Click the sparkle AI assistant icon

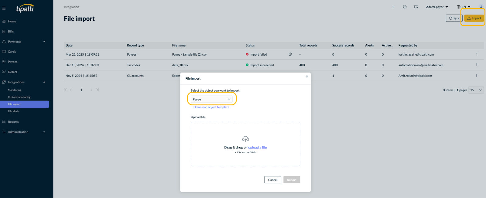tap(393, 7)
